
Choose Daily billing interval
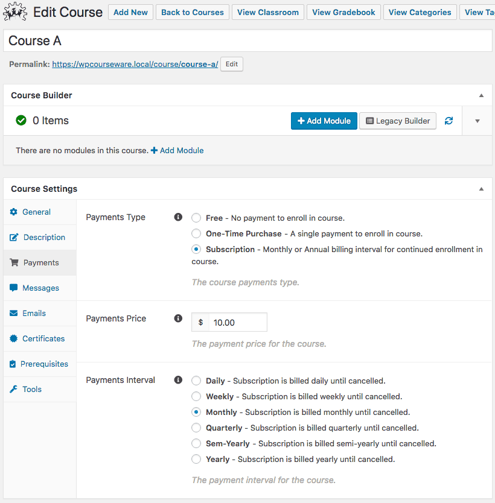pyautogui.click(x=196, y=381)
